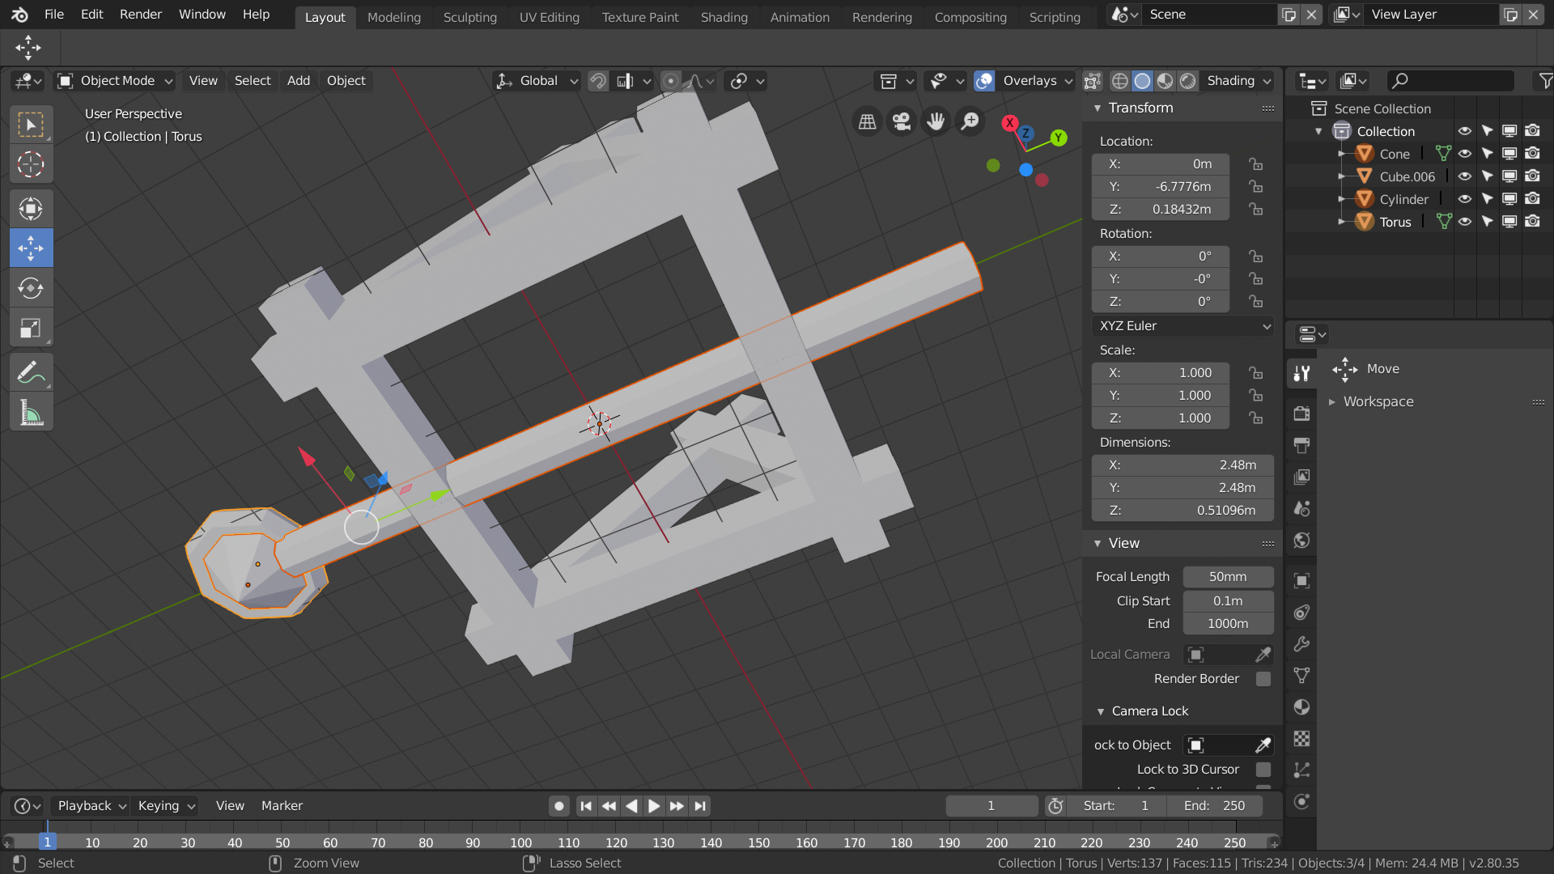Select the 3D Cursor tool
The image size is (1554, 874).
31,164
